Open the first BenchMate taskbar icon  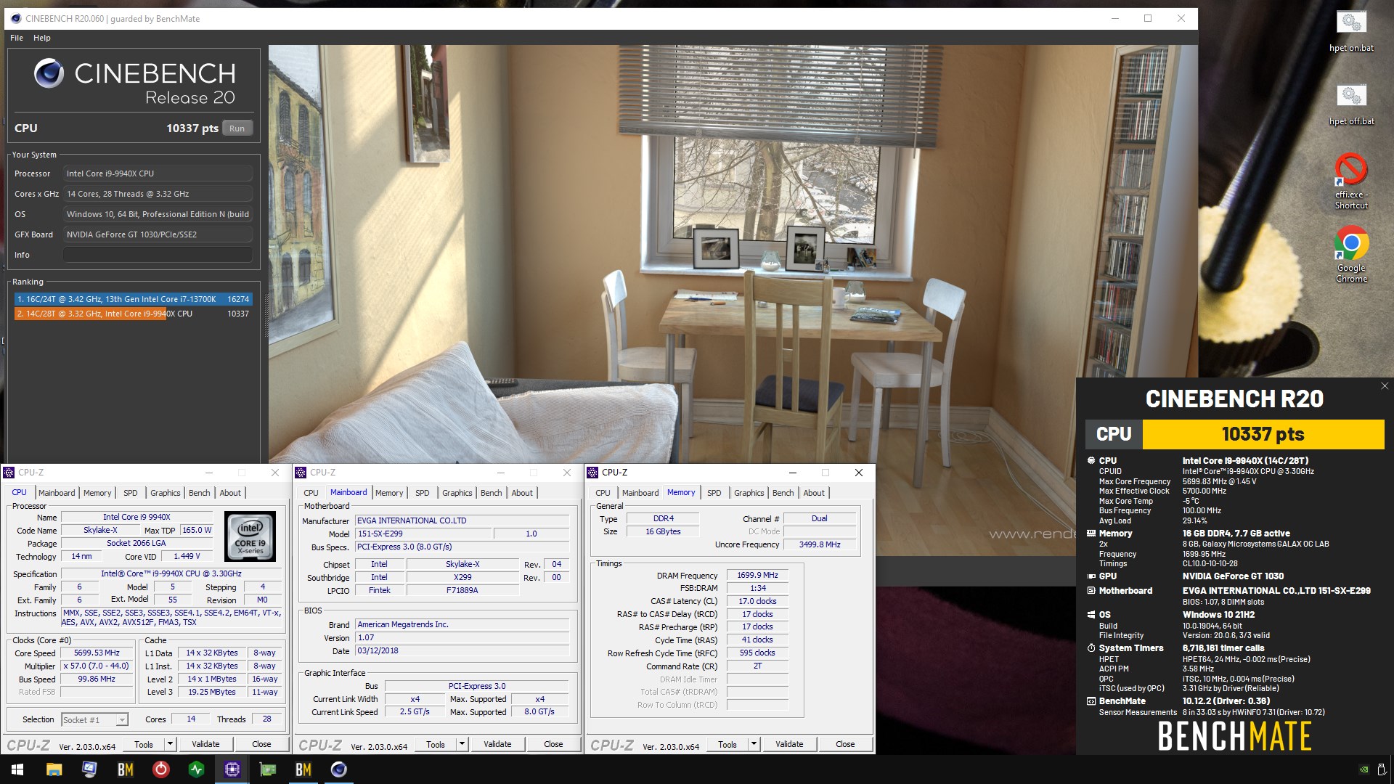click(125, 769)
